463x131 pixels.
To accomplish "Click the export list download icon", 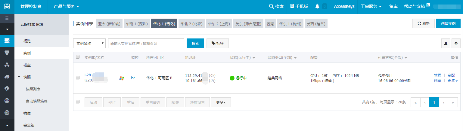I will point(446,43).
